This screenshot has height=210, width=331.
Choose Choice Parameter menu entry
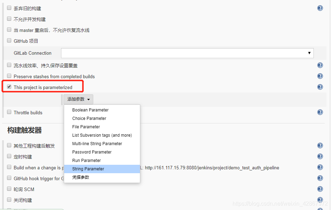(x=102, y=118)
